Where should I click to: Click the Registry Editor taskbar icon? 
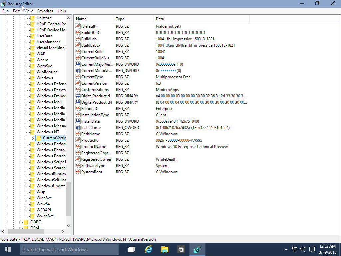tap(197, 249)
